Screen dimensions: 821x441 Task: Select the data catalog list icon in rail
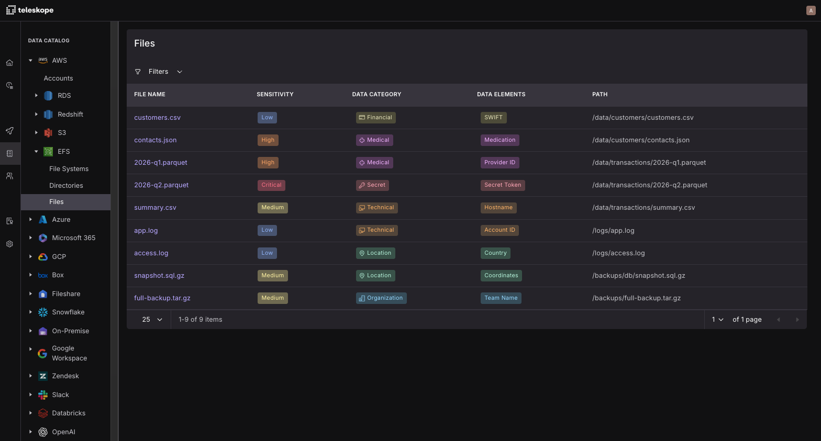click(x=9, y=153)
